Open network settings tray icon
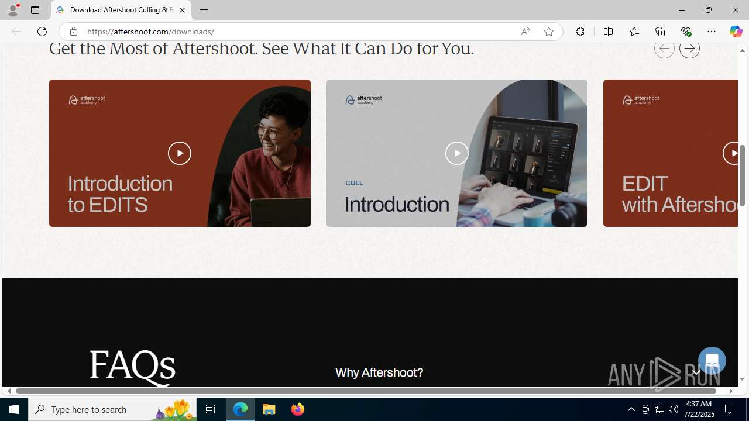 pos(659,409)
